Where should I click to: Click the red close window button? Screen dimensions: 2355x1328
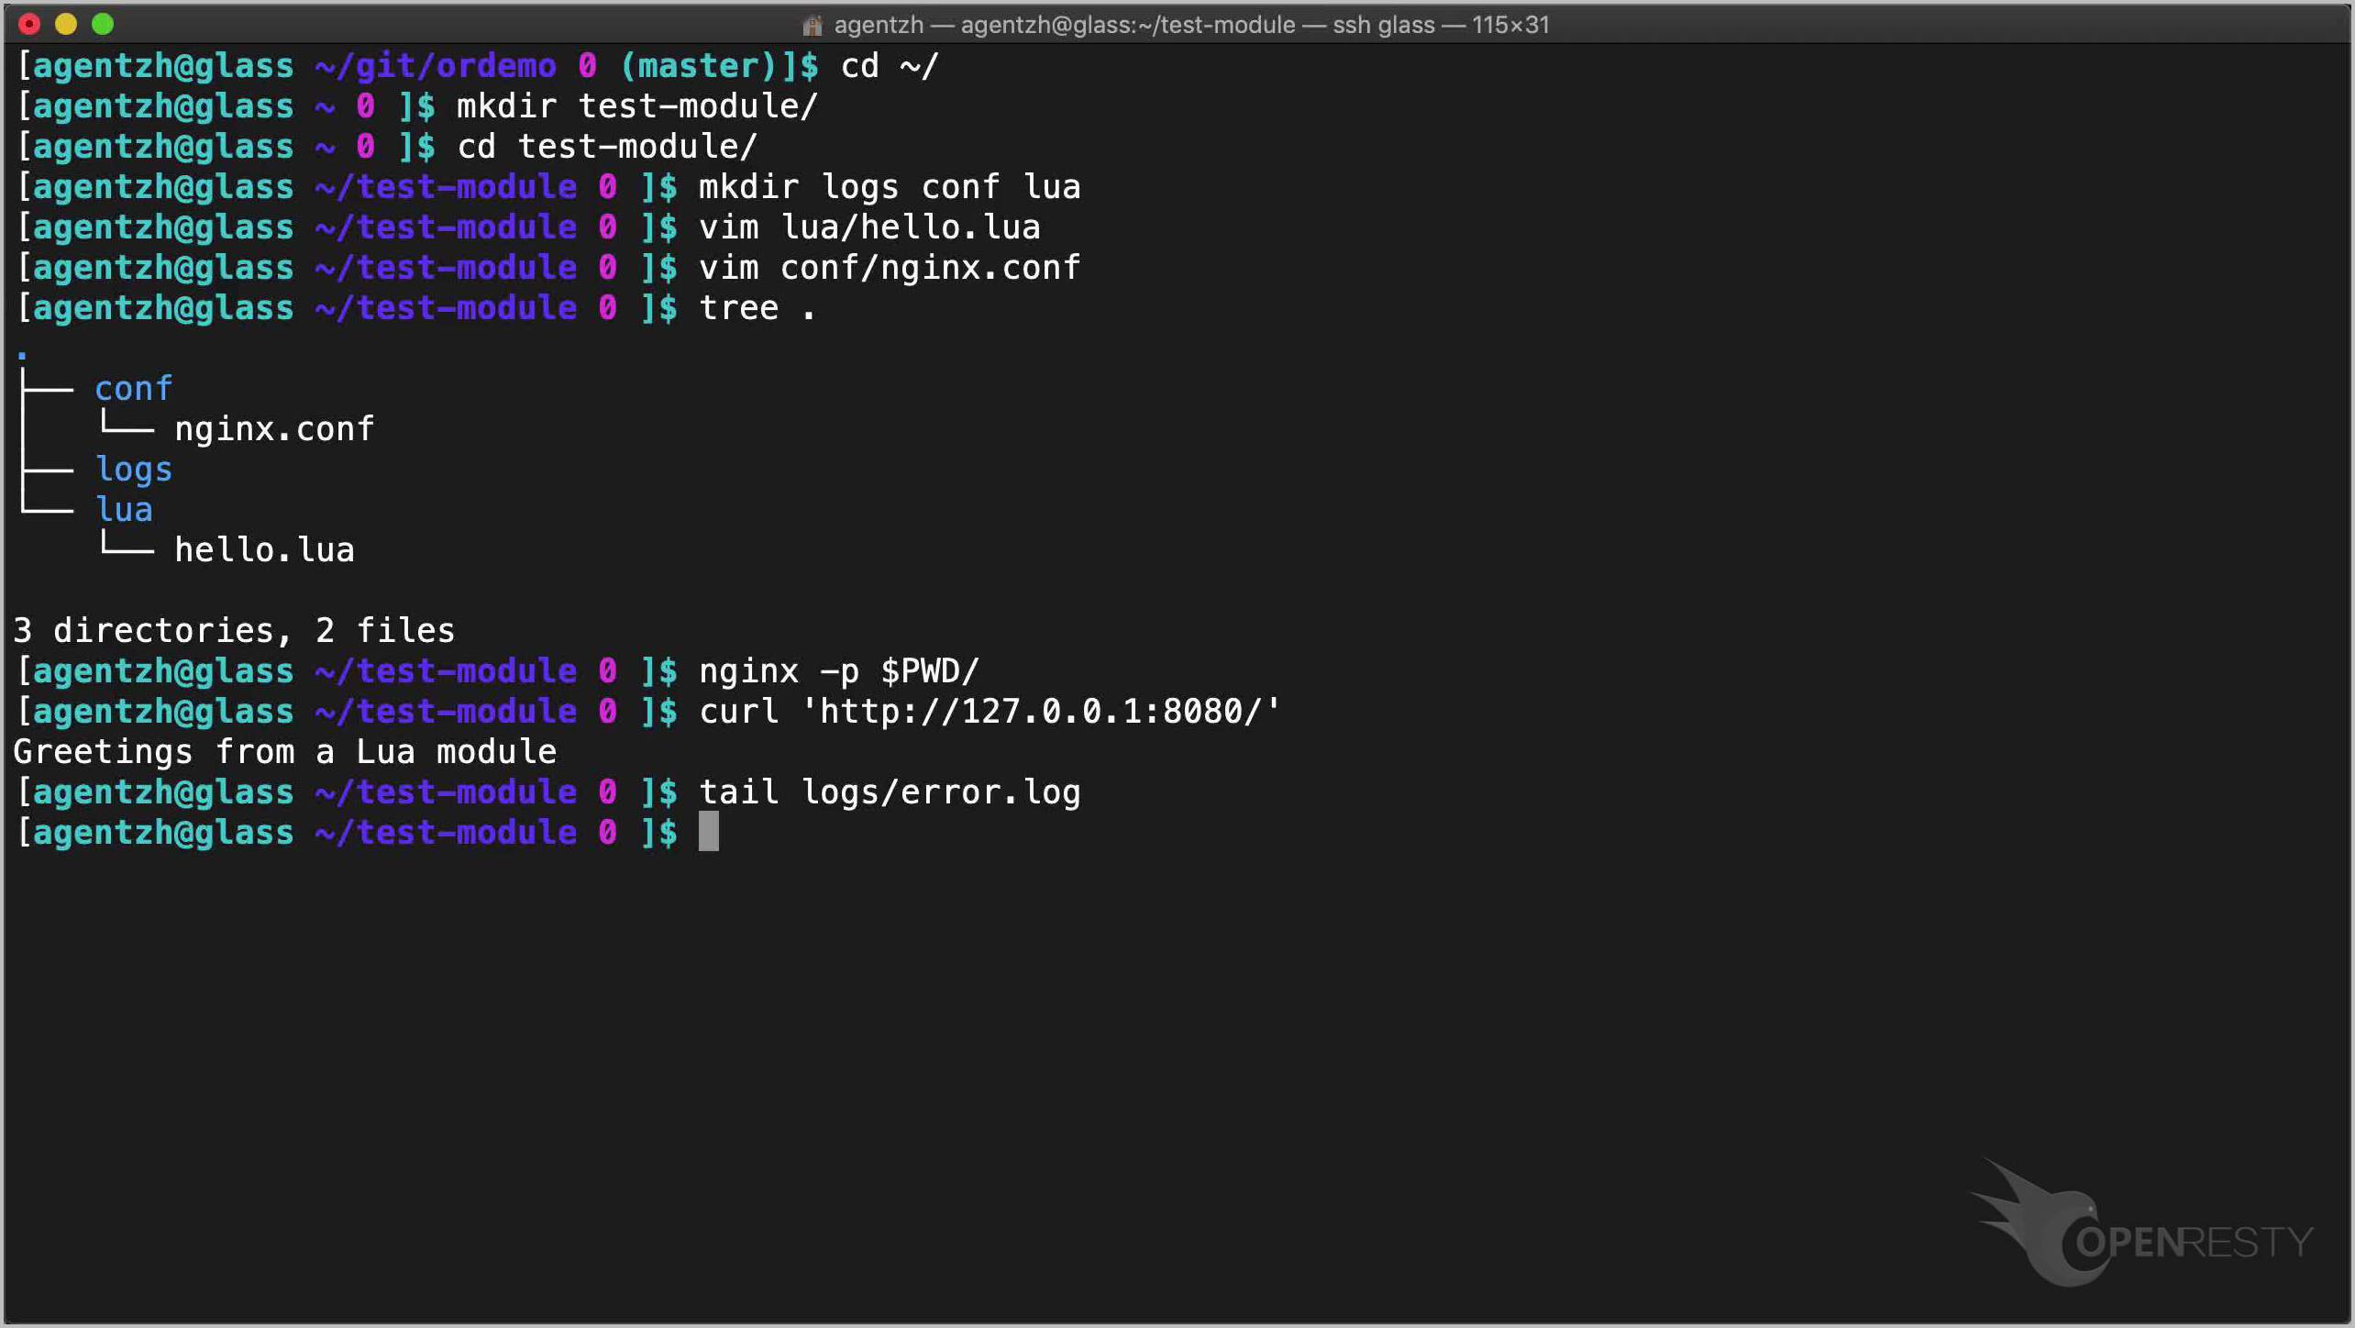tap(29, 24)
